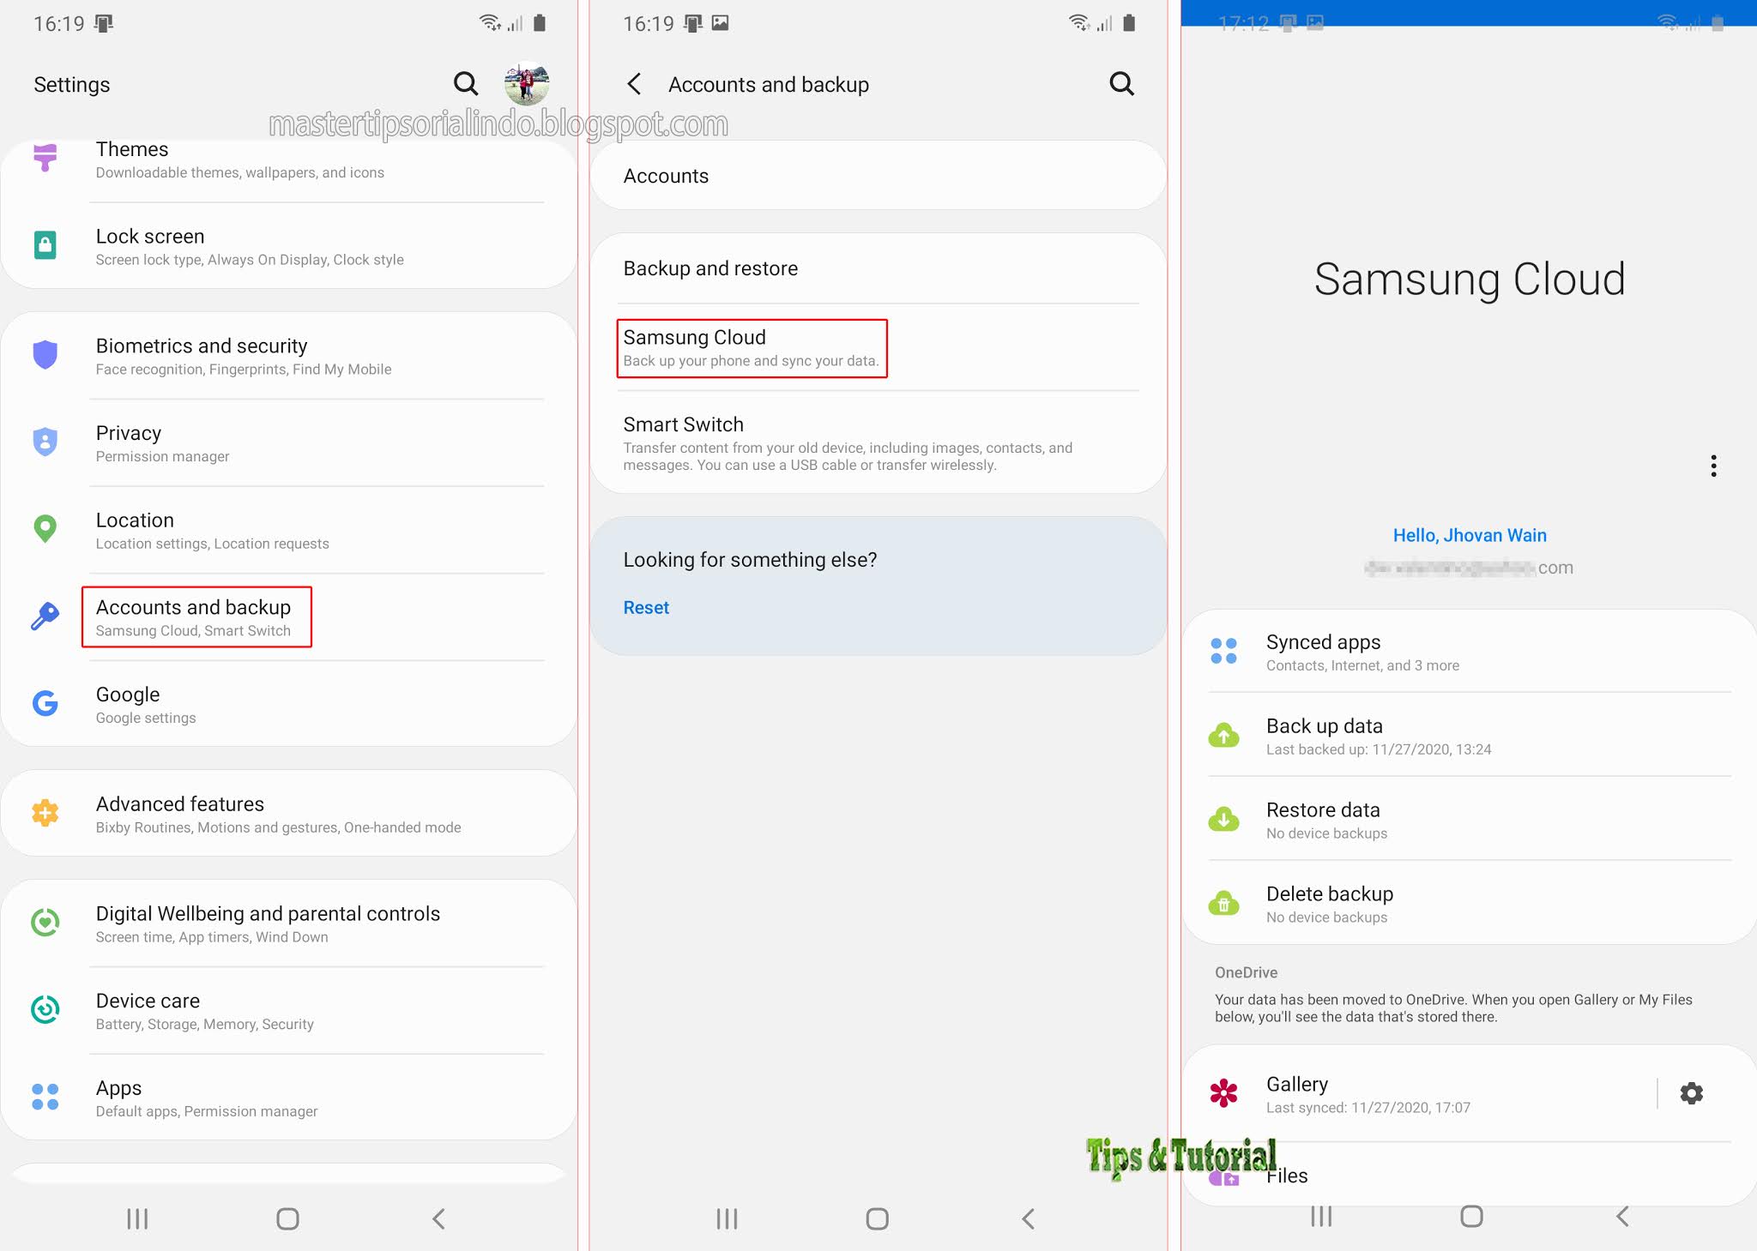
Task: Tap the back arrow in Accounts and backup
Action: tap(631, 84)
